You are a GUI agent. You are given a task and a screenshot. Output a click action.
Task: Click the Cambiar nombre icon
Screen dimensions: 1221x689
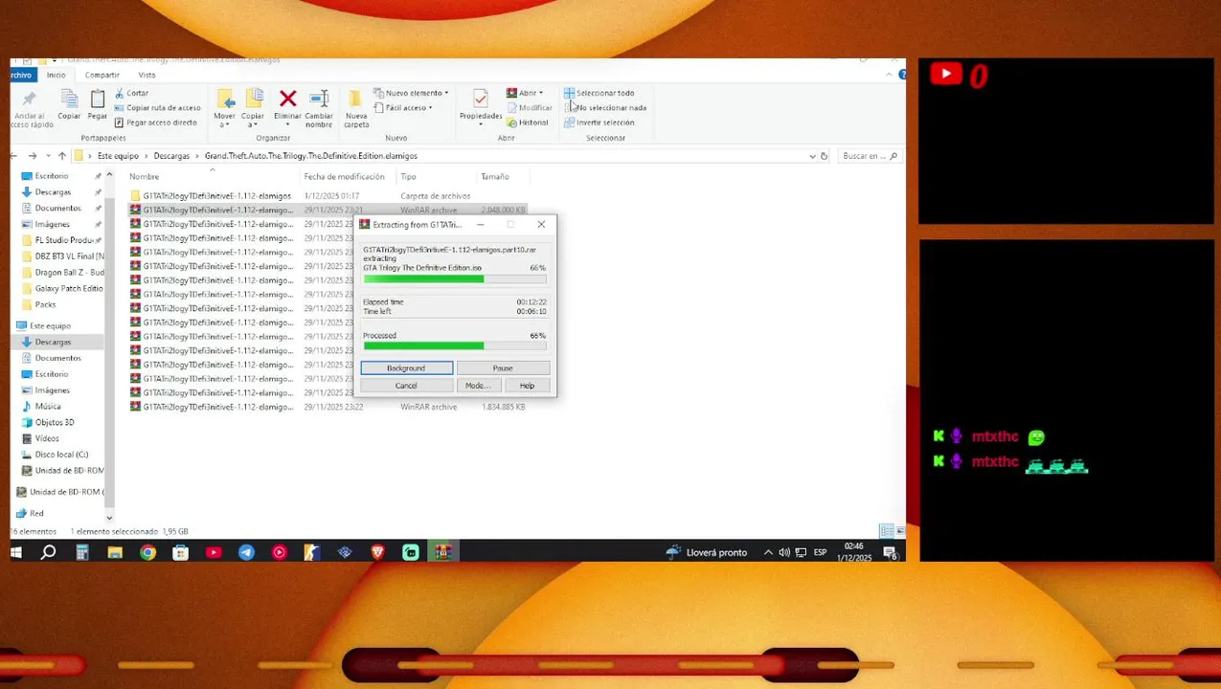[x=319, y=99]
